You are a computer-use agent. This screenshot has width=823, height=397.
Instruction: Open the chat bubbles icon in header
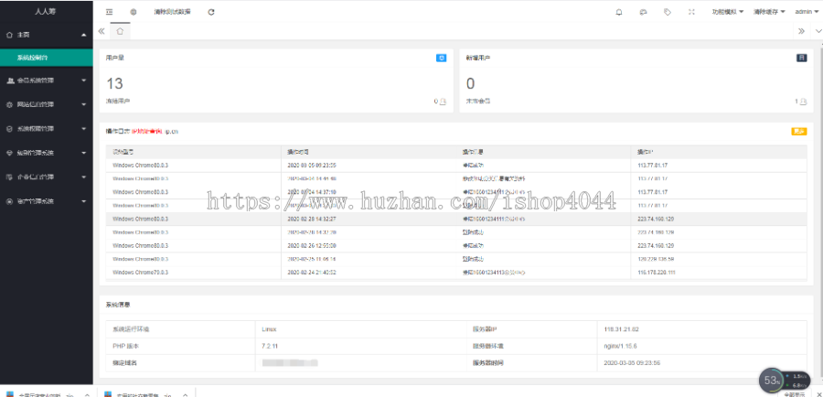point(643,12)
